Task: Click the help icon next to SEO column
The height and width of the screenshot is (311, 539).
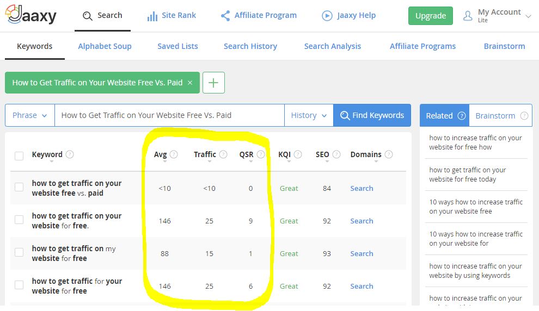Action: tap(336, 154)
